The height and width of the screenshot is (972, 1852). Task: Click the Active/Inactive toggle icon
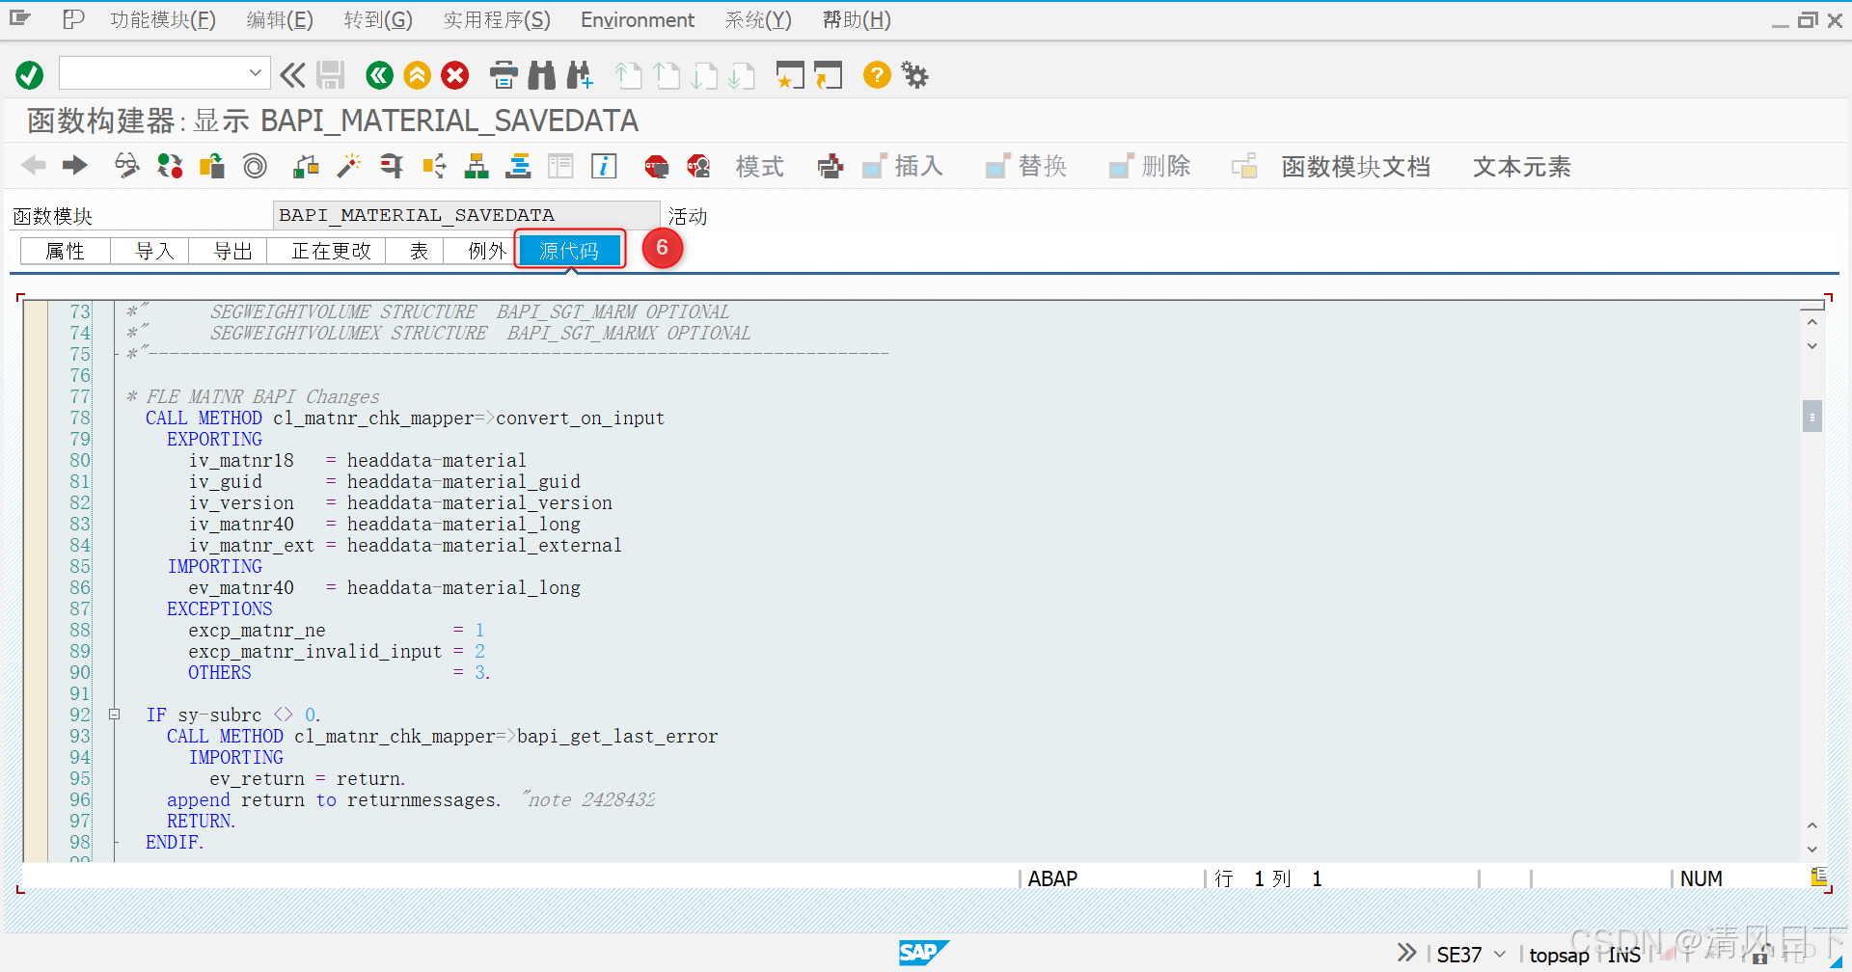pos(170,166)
